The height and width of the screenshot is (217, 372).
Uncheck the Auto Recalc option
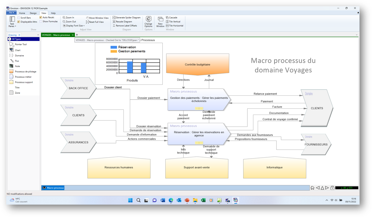(41, 17)
